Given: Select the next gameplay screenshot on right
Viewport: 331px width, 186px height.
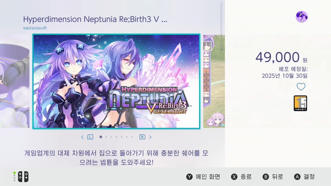Looking at the screenshot, I should point(214,81).
